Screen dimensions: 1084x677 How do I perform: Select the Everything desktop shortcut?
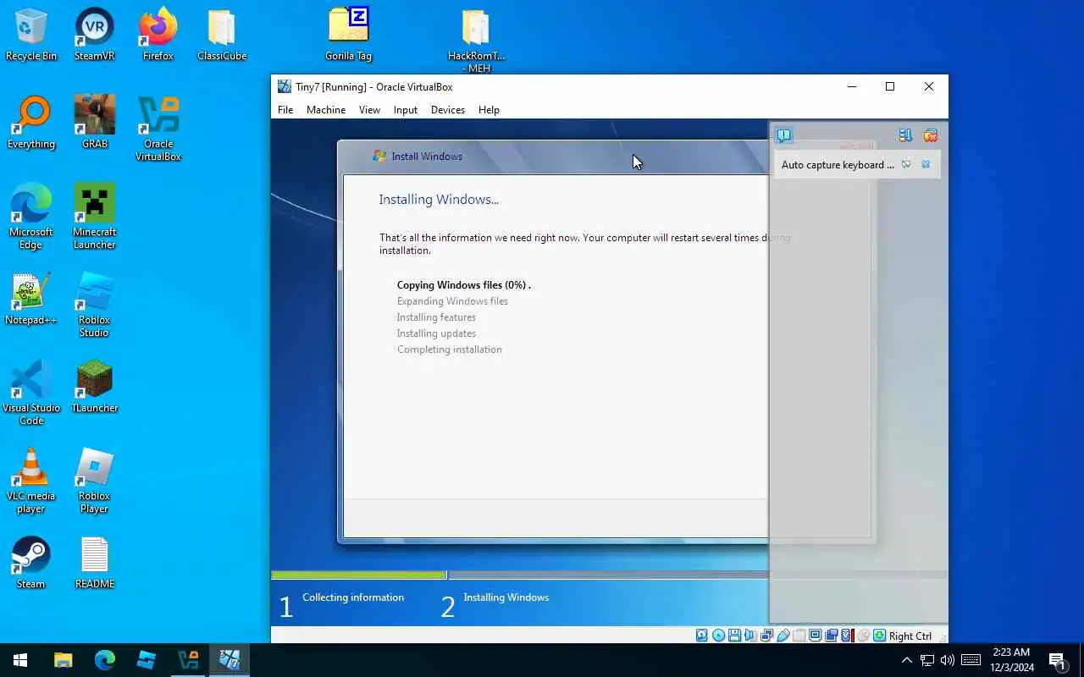tap(31, 123)
